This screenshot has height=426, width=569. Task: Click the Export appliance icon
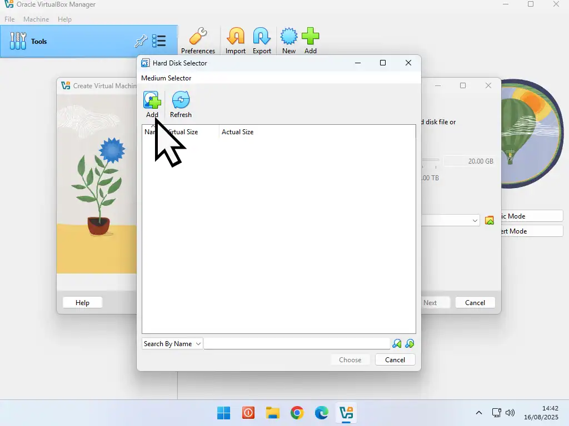coord(262,41)
